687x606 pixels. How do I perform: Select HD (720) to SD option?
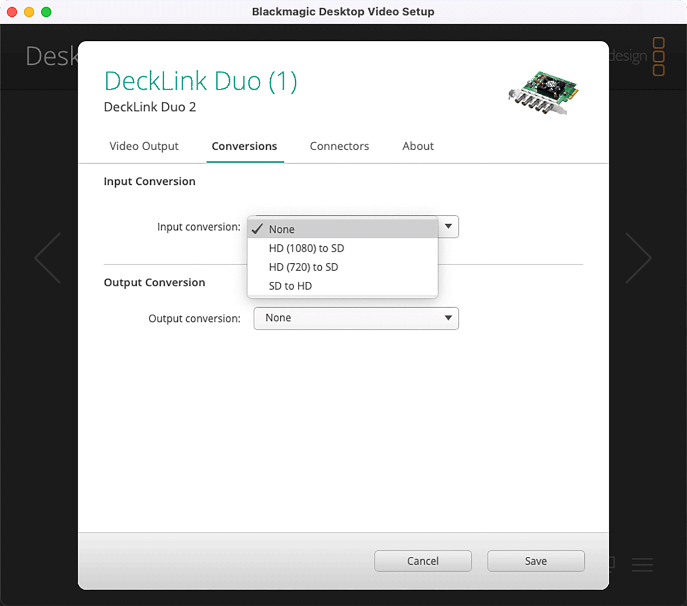[x=343, y=267]
